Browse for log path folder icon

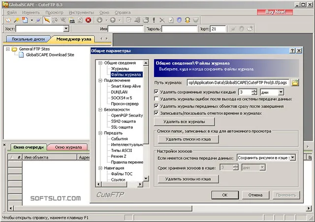pyautogui.click(x=295, y=82)
